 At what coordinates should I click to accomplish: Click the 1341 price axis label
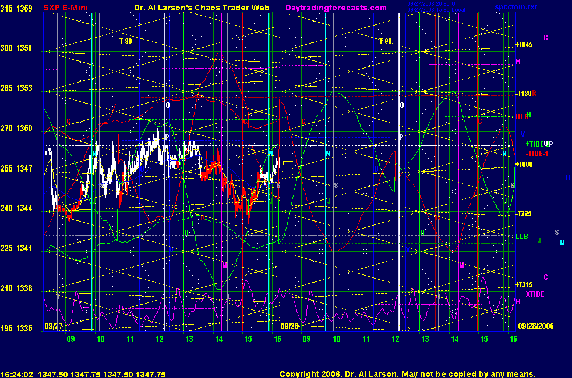[x=25, y=248]
